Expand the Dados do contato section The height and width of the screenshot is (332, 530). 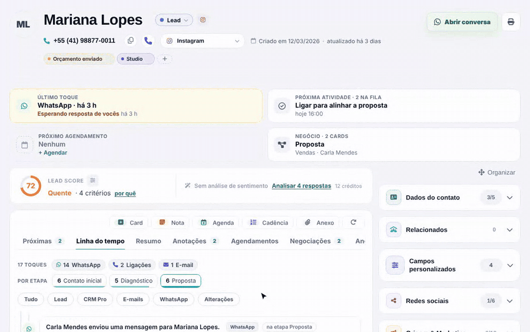click(510, 198)
